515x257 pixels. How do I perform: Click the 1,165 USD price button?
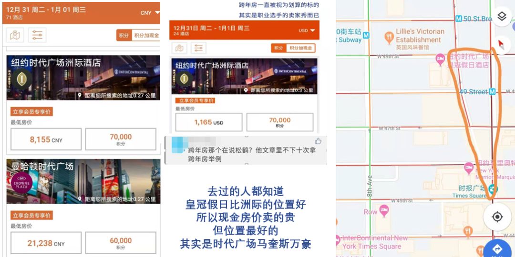(x=209, y=122)
